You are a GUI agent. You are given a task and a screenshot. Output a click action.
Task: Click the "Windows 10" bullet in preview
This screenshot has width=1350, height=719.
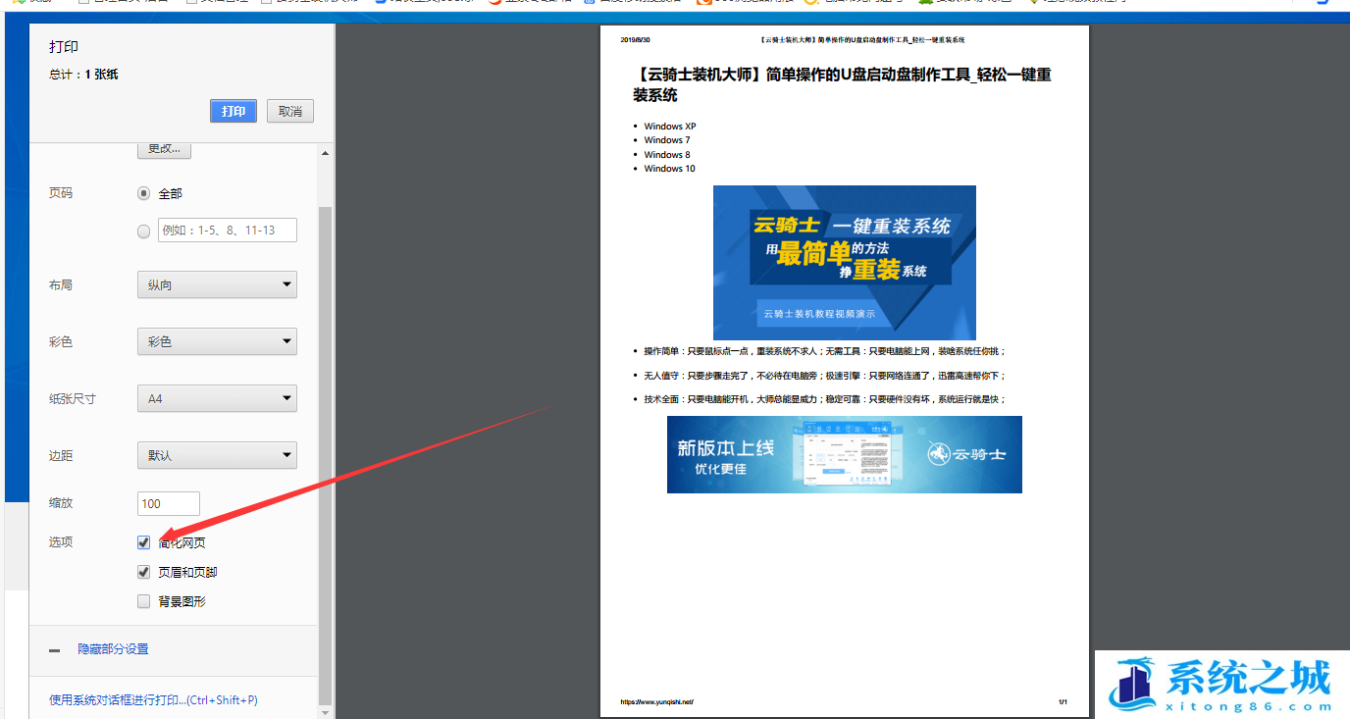pos(670,169)
